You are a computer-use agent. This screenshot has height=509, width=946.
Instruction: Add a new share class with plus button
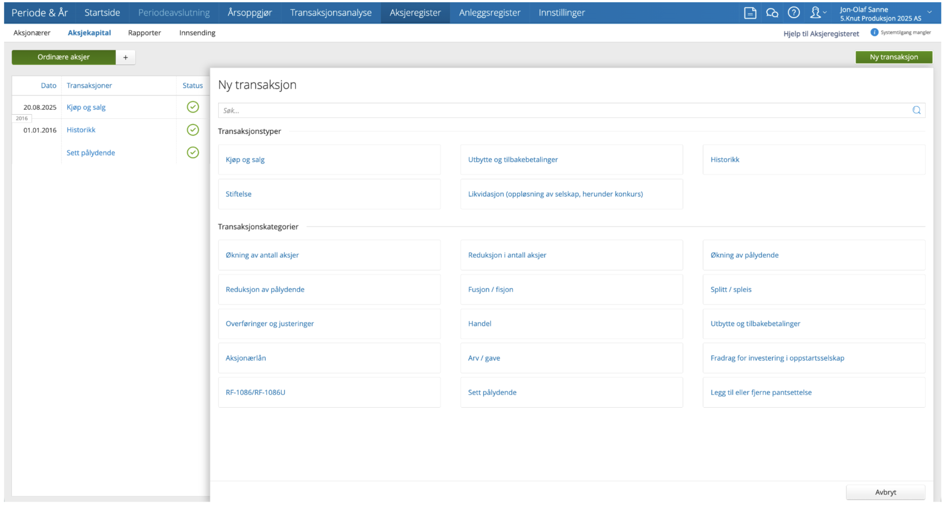[126, 57]
